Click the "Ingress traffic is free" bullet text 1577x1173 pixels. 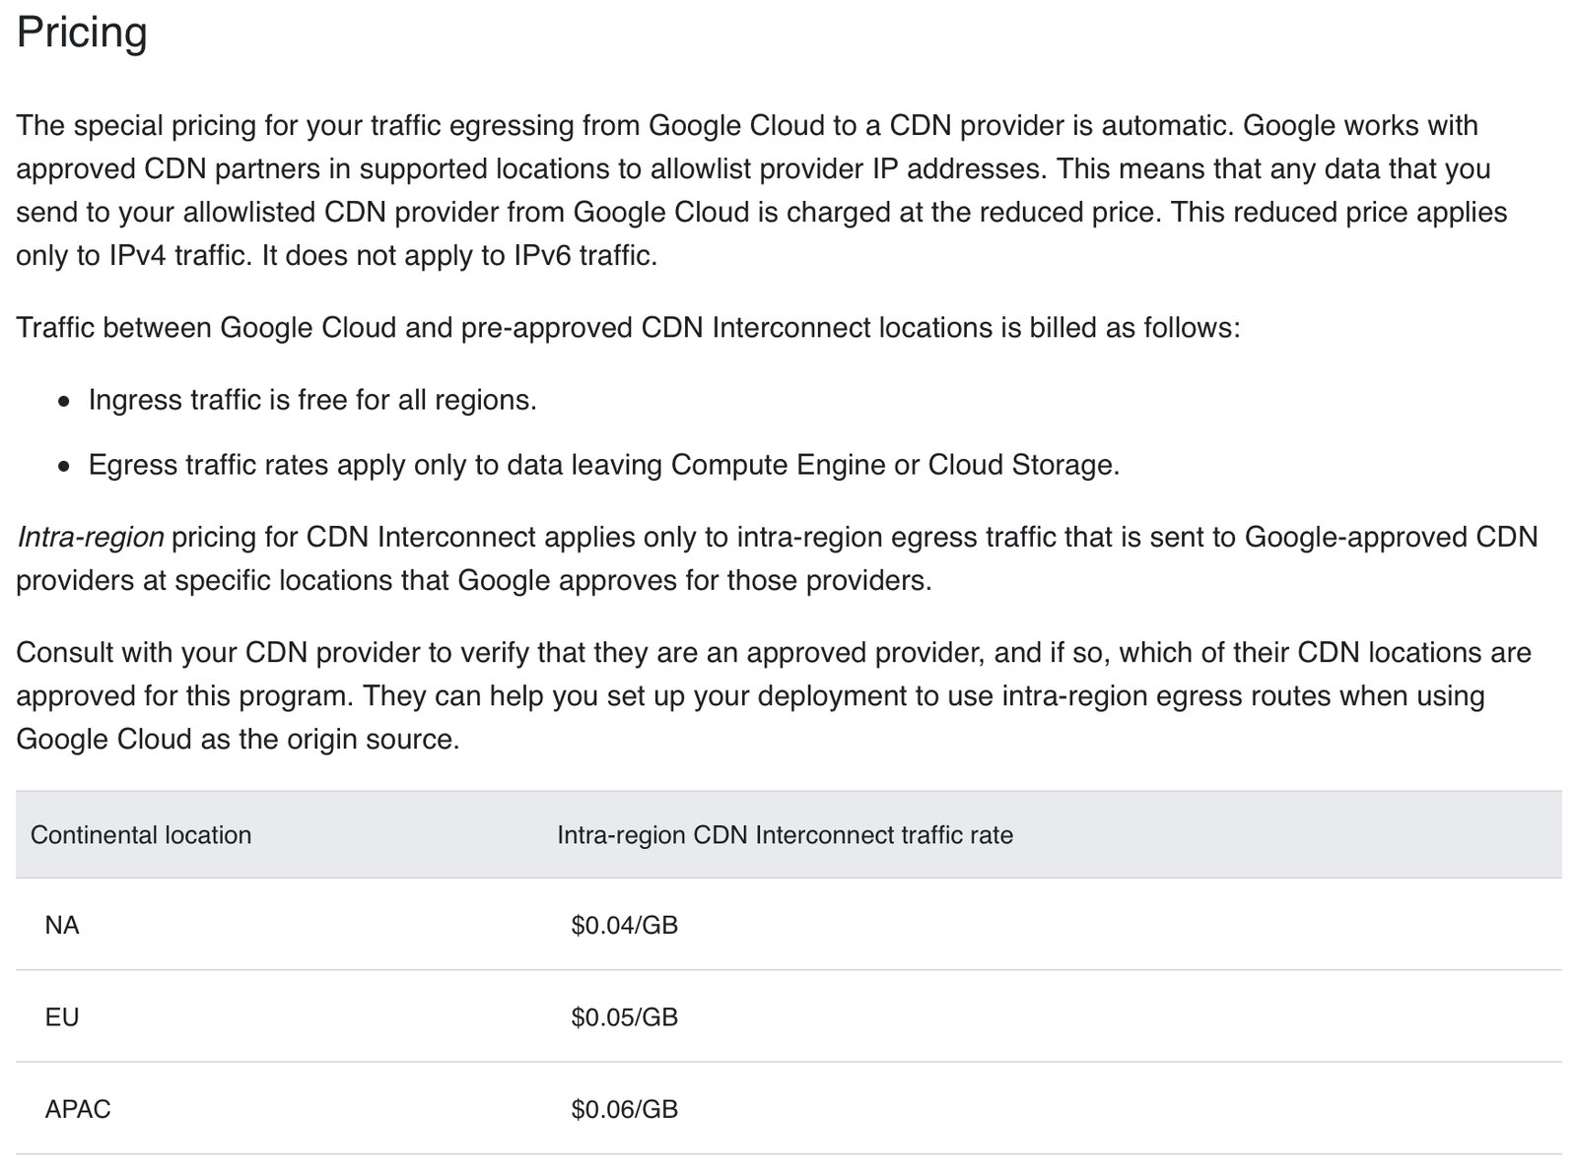[x=312, y=400]
